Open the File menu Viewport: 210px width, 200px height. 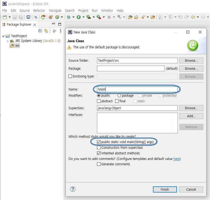tap(5, 11)
